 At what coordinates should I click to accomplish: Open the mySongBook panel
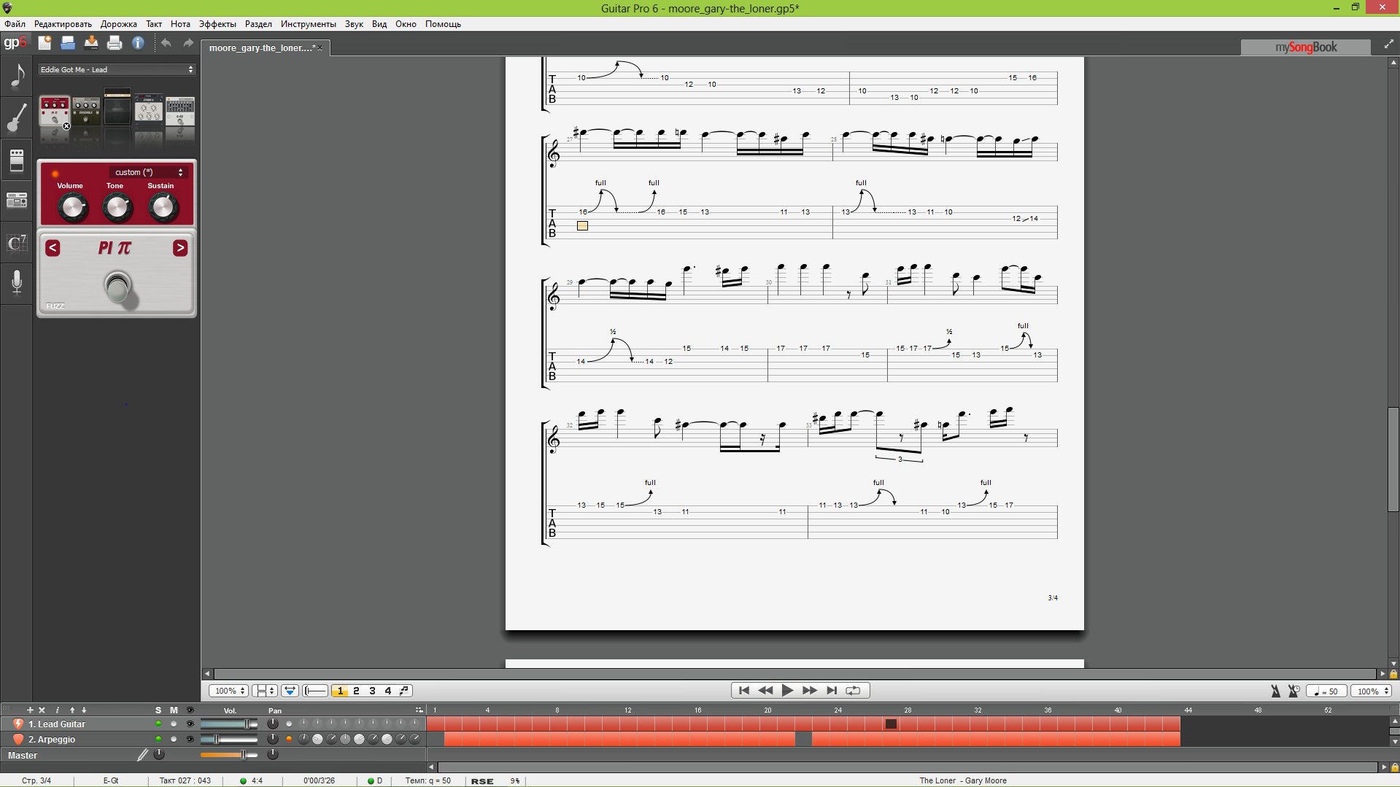[1305, 47]
